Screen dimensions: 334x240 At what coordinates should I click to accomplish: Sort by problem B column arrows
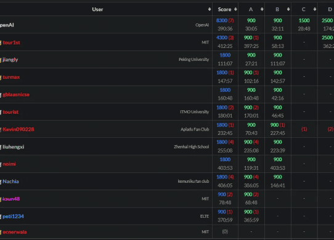coord(288,9)
